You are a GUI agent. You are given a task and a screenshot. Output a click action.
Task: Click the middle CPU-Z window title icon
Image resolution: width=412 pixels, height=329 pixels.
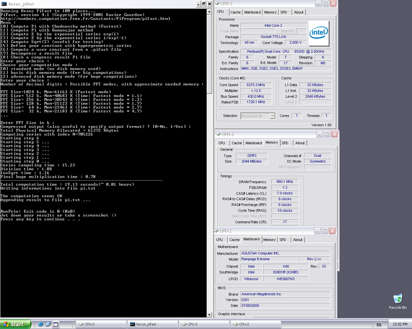(219, 134)
